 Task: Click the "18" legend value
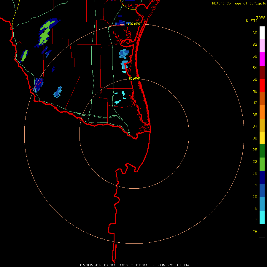point(255,173)
